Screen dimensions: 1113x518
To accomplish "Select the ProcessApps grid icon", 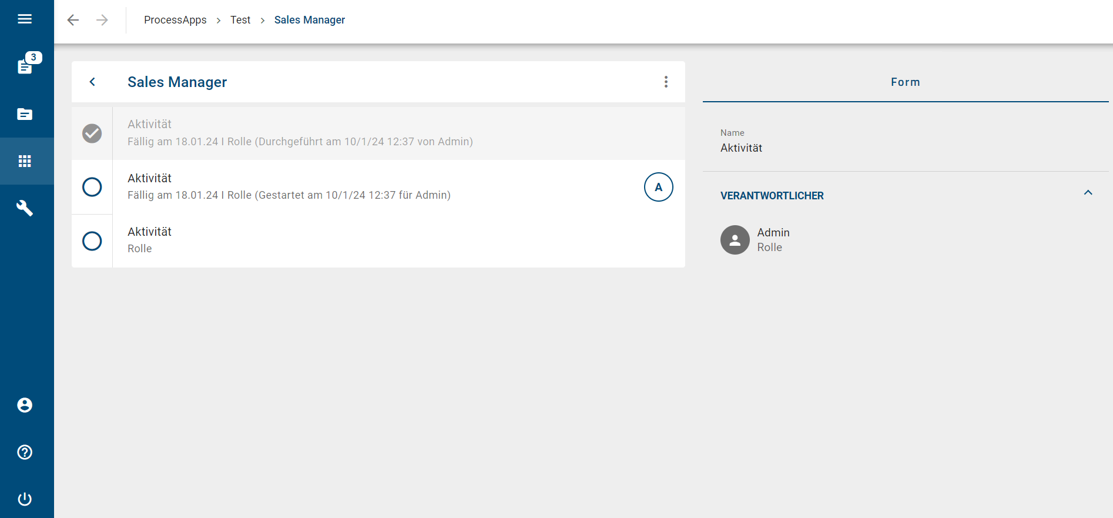I will tap(25, 161).
